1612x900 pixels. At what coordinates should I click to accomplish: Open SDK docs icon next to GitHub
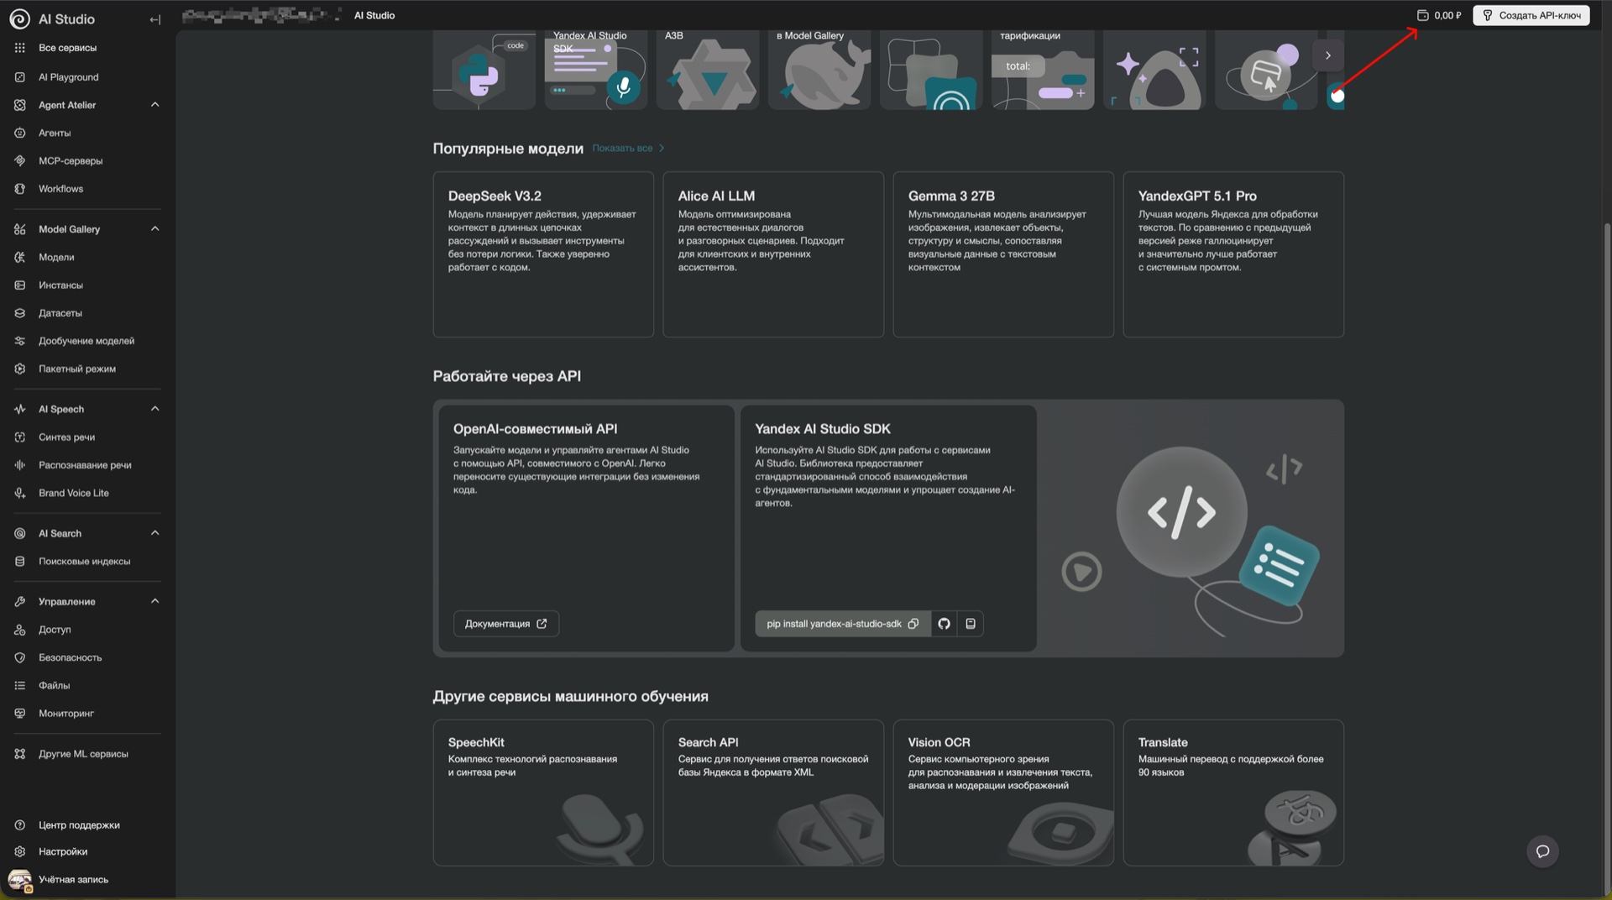(x=971, y=624)
